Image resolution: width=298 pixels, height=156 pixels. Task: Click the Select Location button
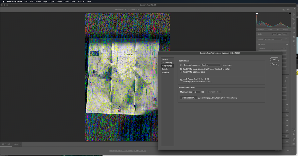(188, 98)
